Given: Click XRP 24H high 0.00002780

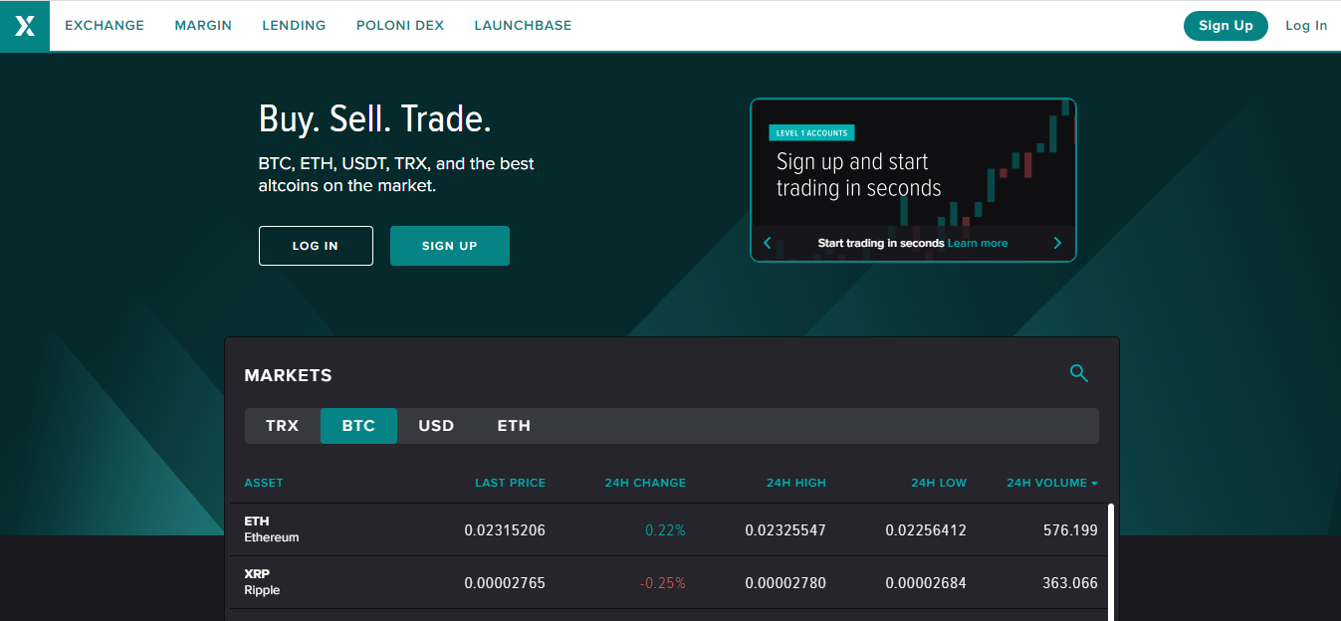Looking at the screenshot, I should (785, 583).
